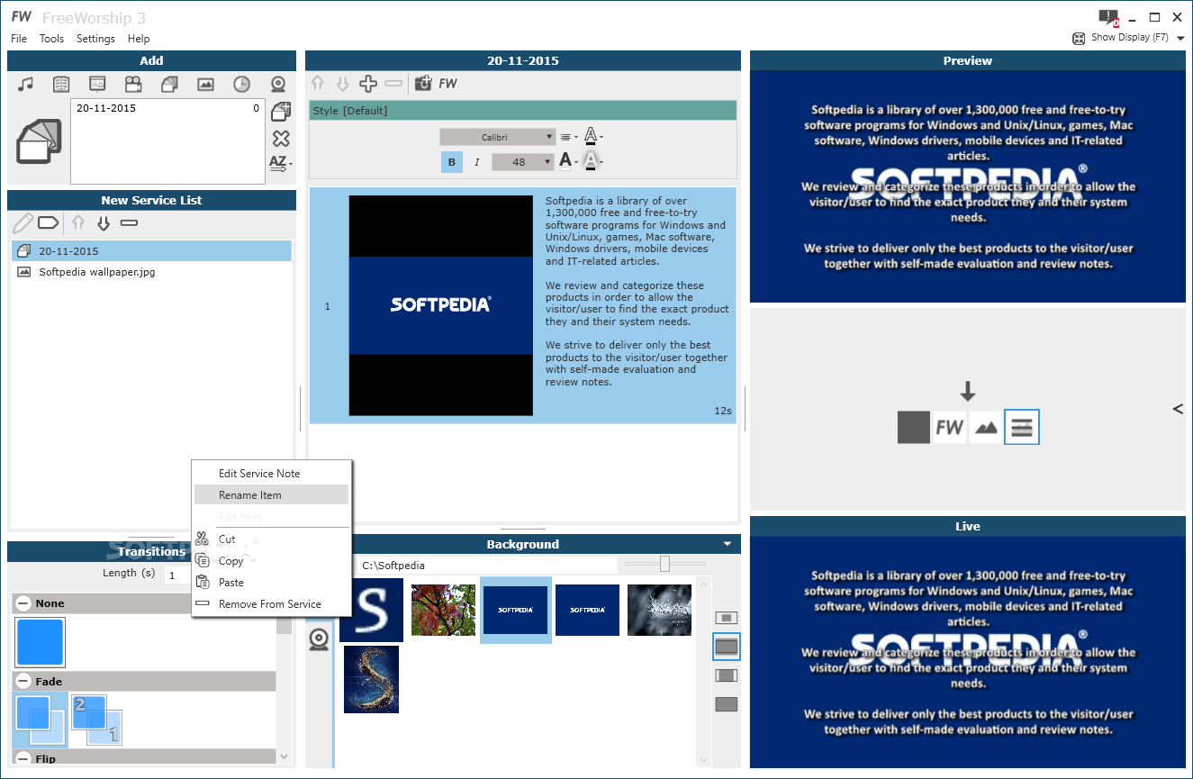This screenshot has height=779, width=1193.
Task: Select the slides stack icon in Add toolbar
Action: [169, 84]
